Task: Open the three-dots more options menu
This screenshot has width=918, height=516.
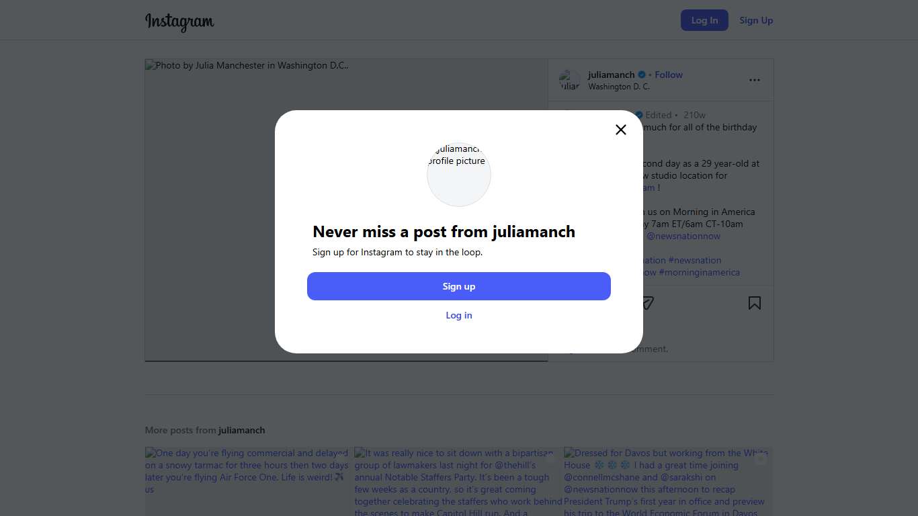Action: coord(755,80)
